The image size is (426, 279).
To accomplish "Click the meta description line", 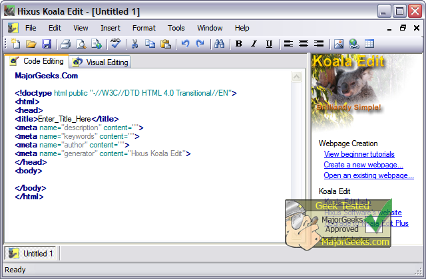I will (79, 128).
